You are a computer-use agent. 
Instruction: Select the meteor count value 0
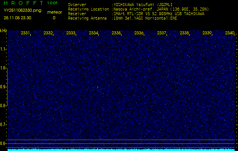(54, 18)
